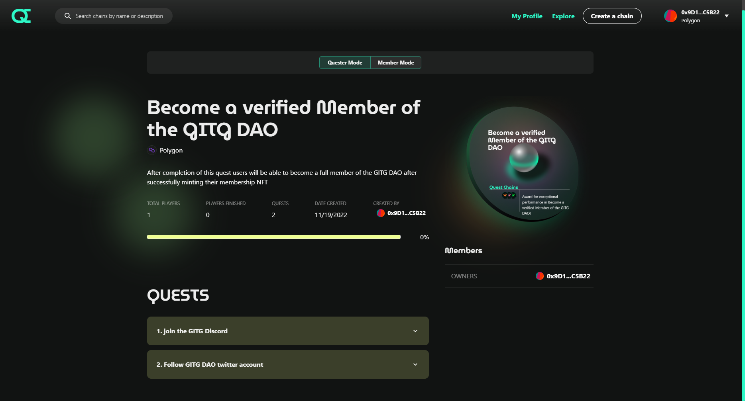Go to the Explore page

click(563, 16)
